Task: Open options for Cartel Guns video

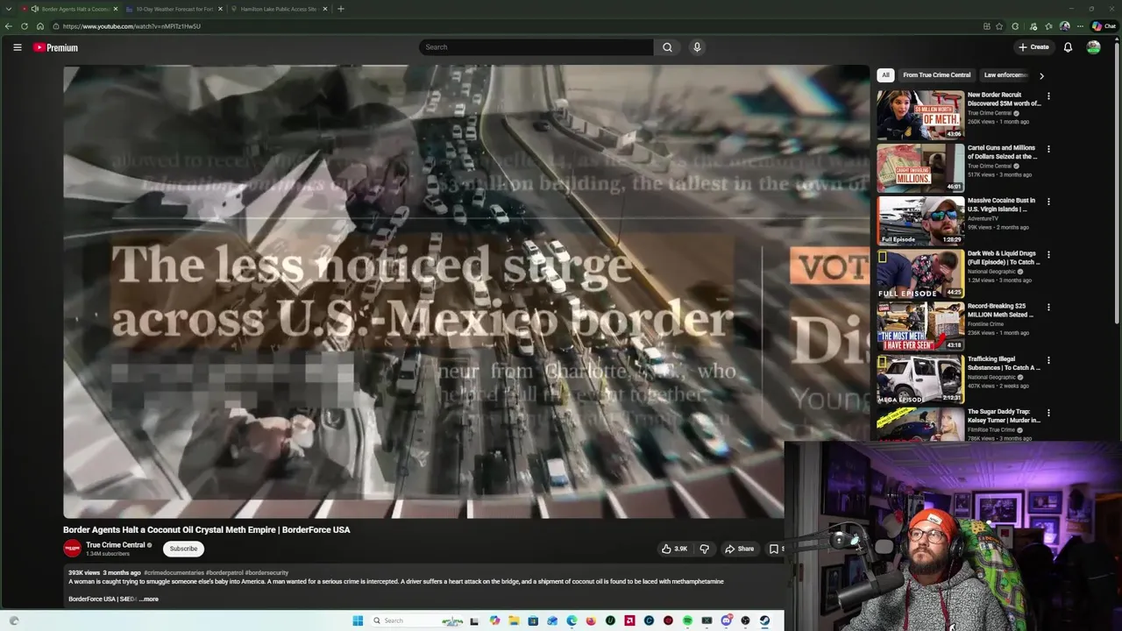Action: pyautogui.click(x=1048, y=149)
